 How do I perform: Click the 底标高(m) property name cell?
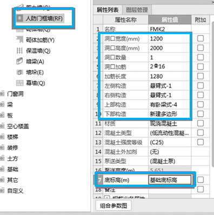(x=125, y=180)
